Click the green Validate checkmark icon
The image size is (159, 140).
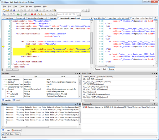tap(18, 14)
